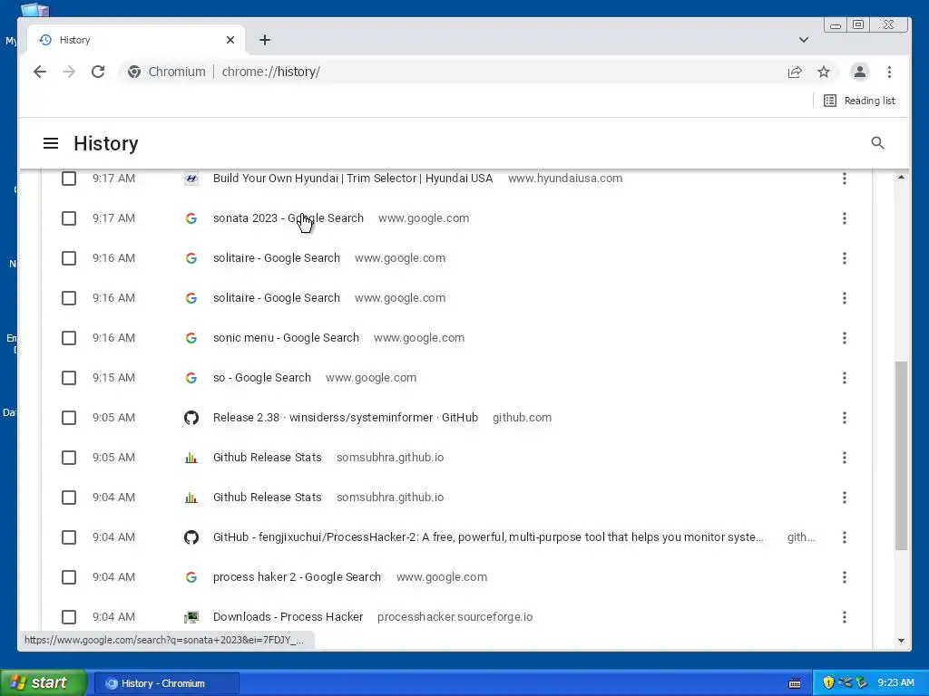Open actions menu for ProcessHacker-2 GitHub entry

pos(845,537)
